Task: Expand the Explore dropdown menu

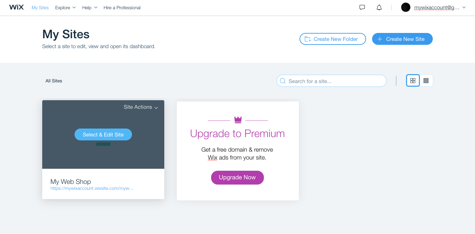Action: click(65, 8)
